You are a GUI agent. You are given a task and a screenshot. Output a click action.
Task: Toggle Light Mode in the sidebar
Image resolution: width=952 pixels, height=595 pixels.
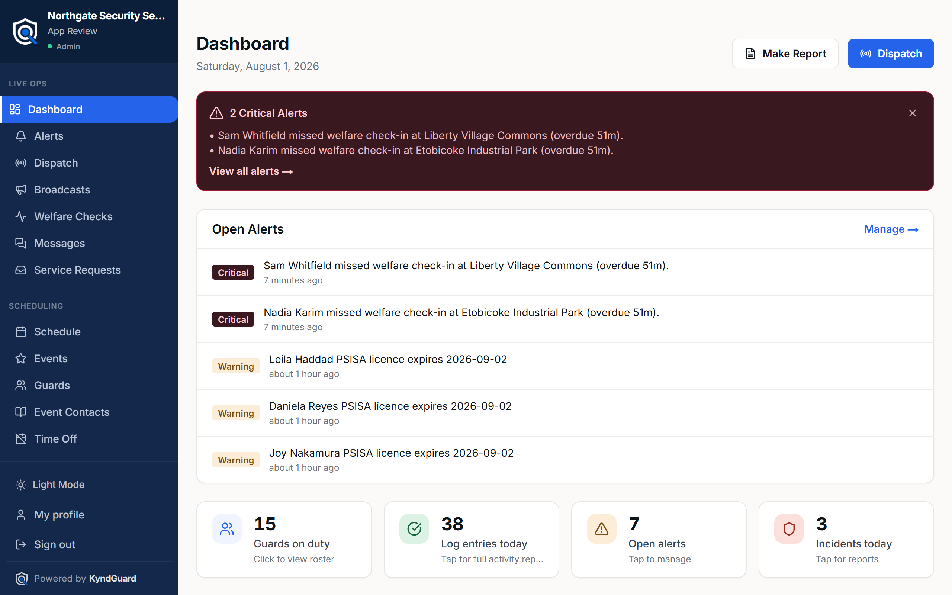pos(89,485)
